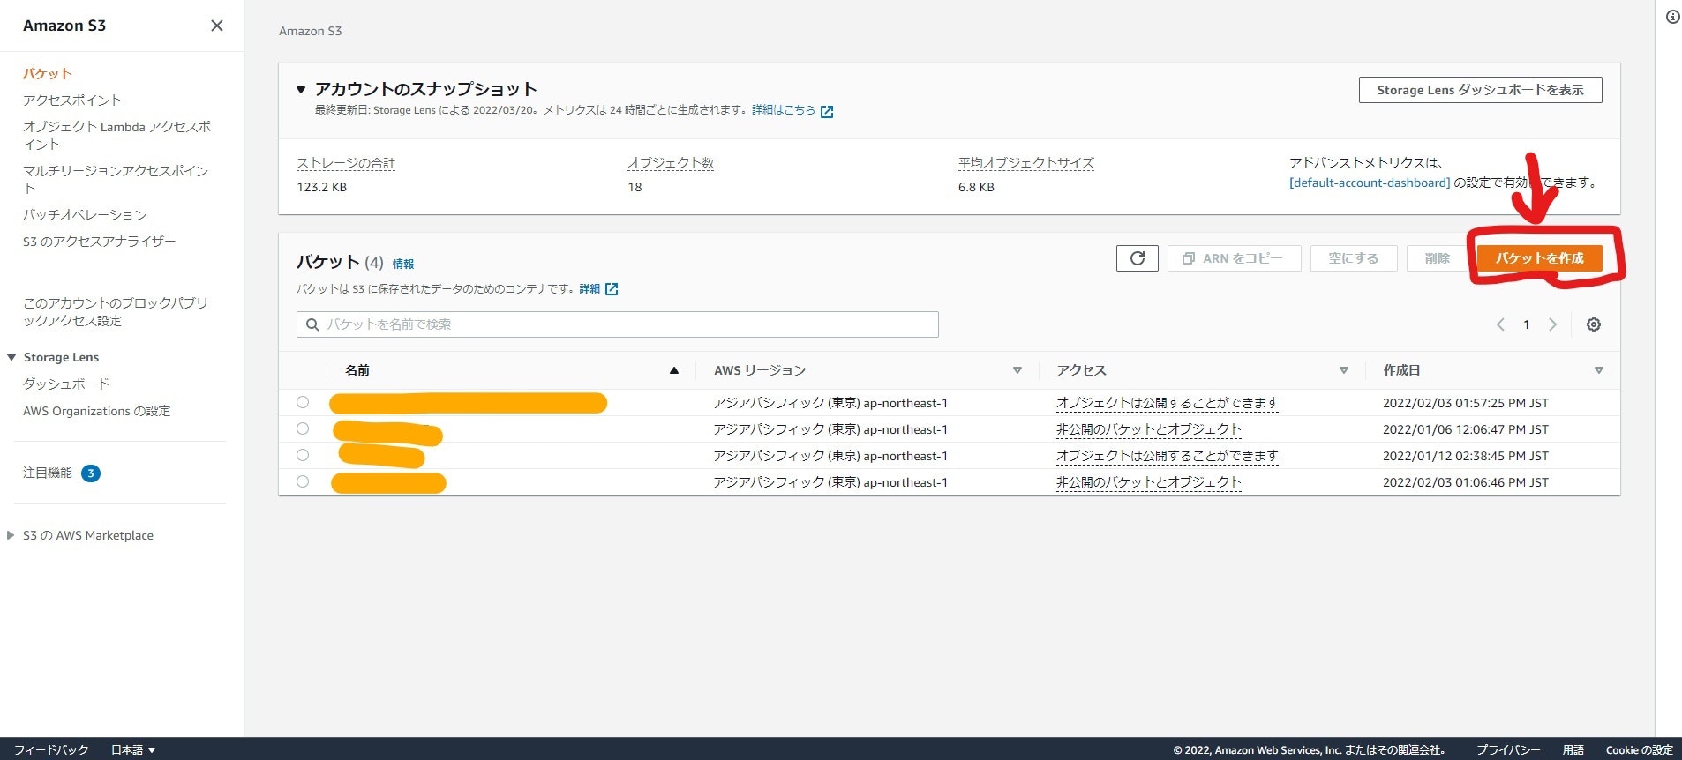1682x760 pixels.
Task: Click page number 1 in pagination
Action: coord(1527,324)
